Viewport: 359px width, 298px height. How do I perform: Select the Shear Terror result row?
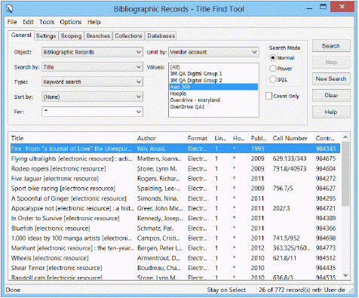pos(175,268)
